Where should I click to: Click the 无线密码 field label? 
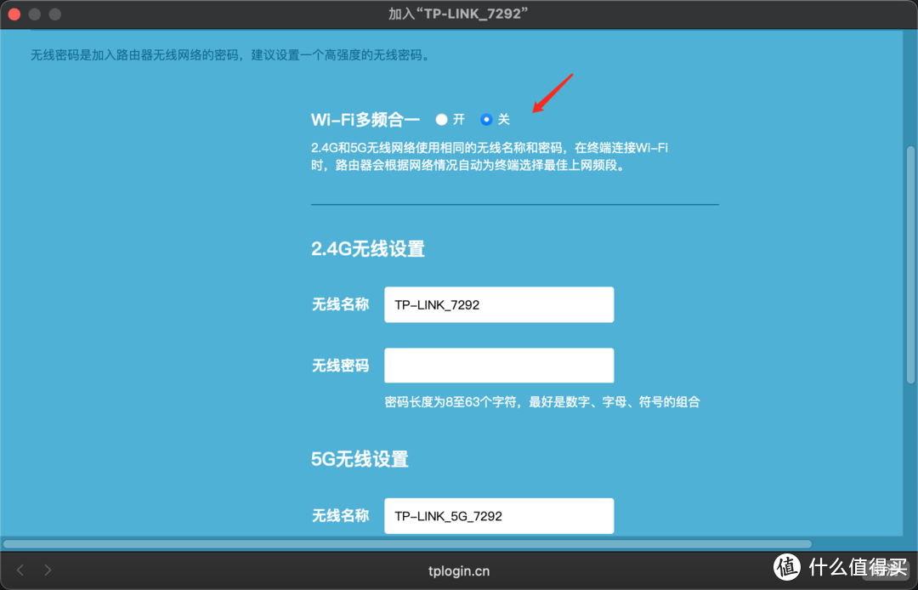[341, 365]
